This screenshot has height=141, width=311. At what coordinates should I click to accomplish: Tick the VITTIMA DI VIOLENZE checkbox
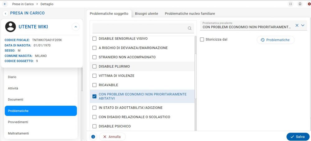click(x=95, y=76)
